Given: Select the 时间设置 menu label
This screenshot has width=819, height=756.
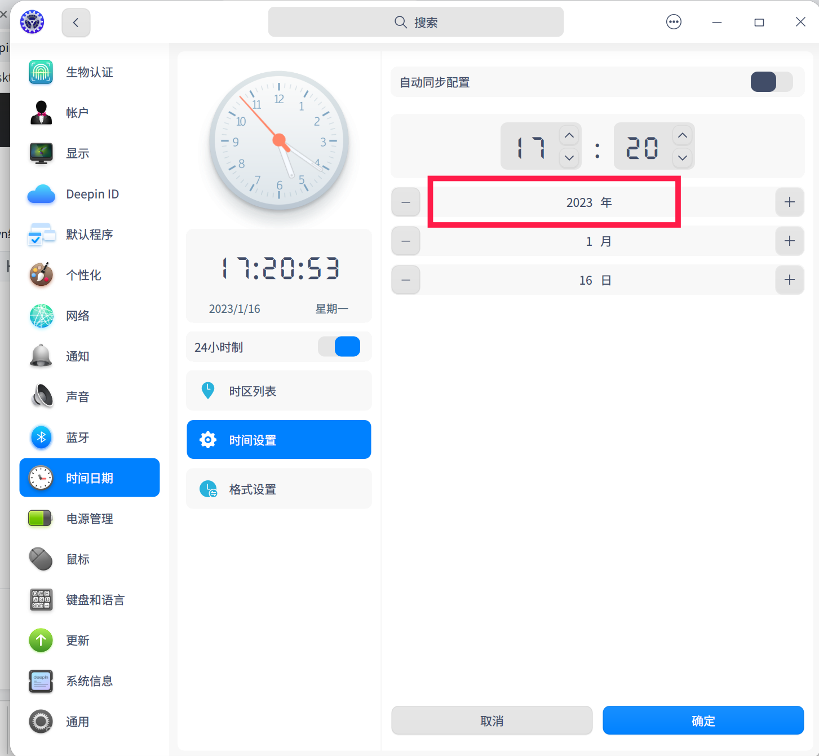Looking at the screenshot, I should coord(253,440).
